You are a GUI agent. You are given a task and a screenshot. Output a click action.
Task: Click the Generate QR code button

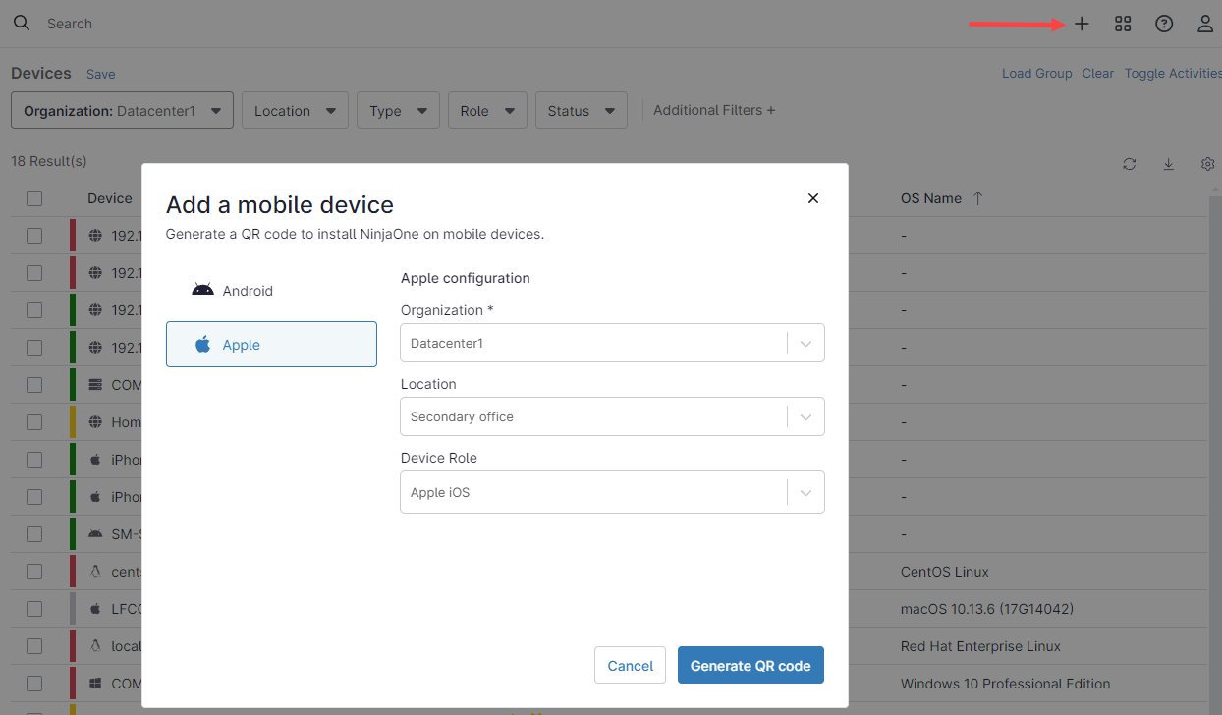[x=750, y=666]
